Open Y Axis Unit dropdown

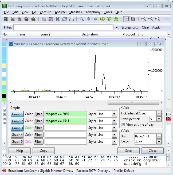159,136
